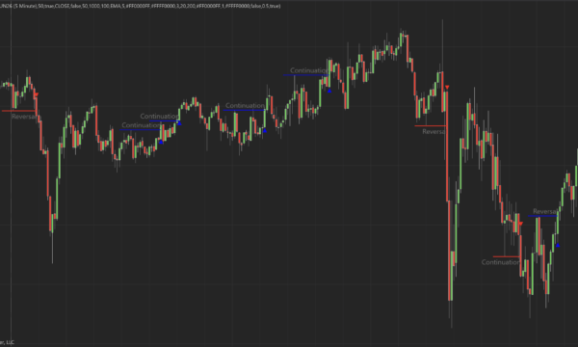Screen dimensions: 578x347
Task: Click red down-triangle above the lowest Continuation label
Action: pyautogui.click(x=520, y=224)
